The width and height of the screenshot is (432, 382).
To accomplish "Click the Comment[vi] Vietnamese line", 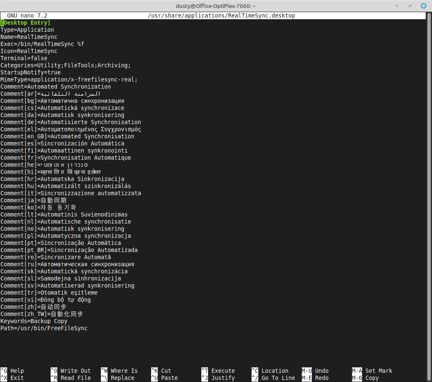I will 46,300.
